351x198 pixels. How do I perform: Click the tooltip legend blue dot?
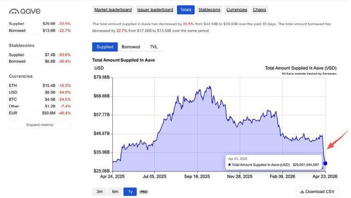[x=229, y=165]
